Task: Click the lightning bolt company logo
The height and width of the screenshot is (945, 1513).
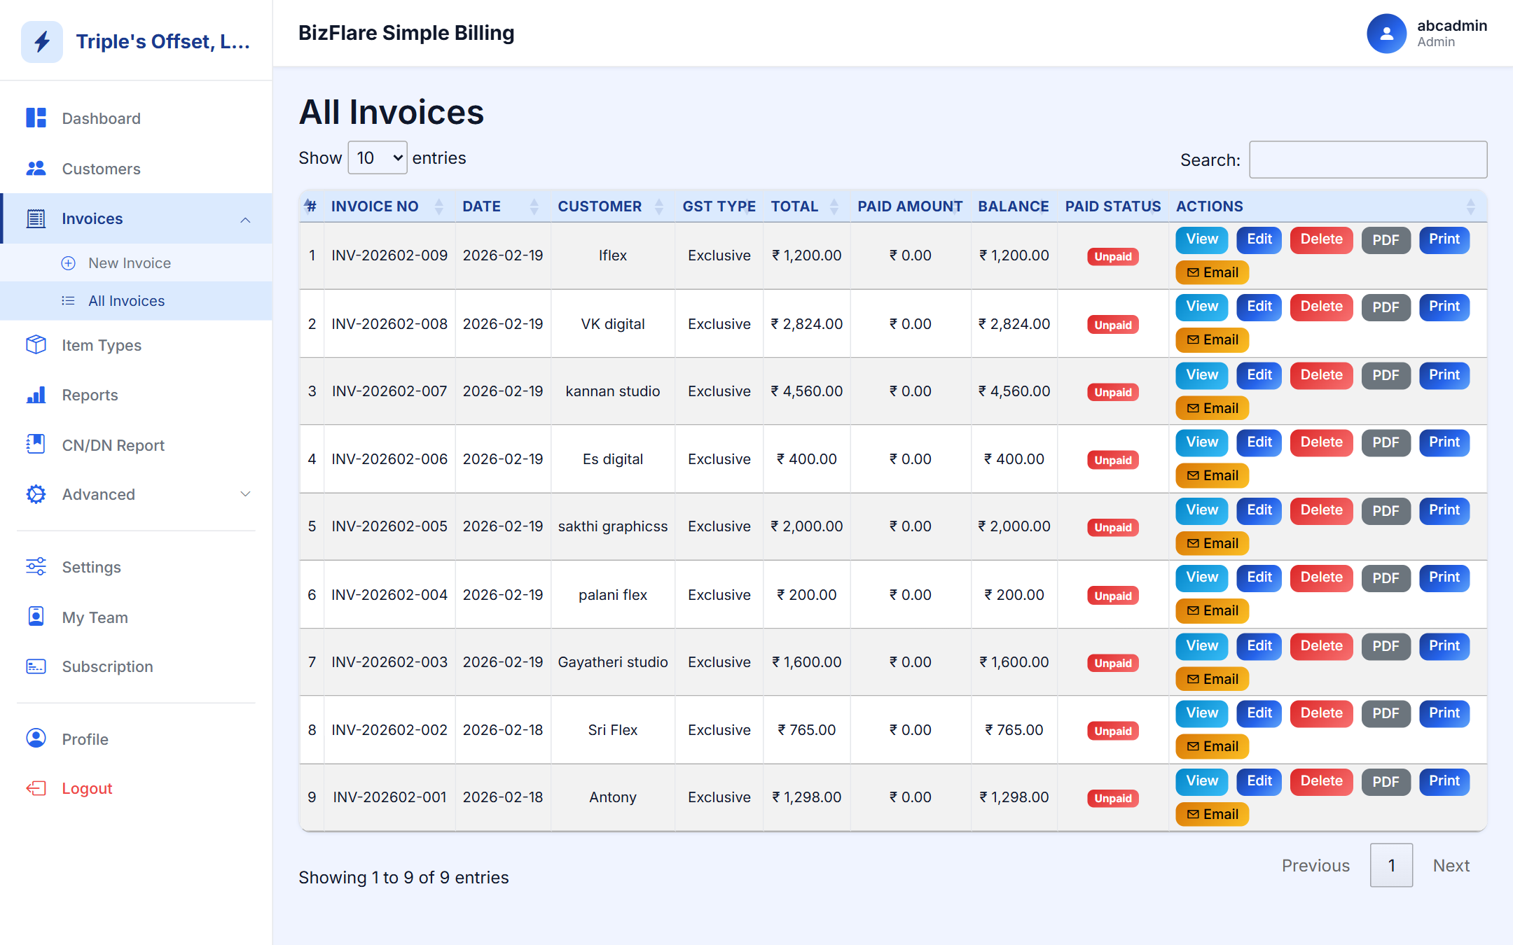Action: click(42, 41)
